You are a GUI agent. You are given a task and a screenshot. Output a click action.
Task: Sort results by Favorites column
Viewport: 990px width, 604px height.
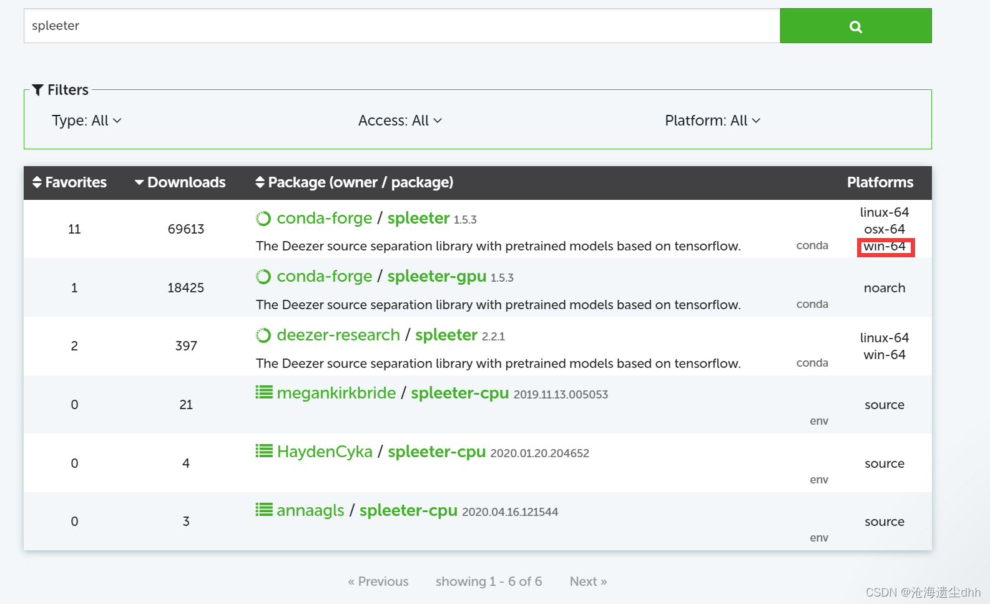[69, 182]
